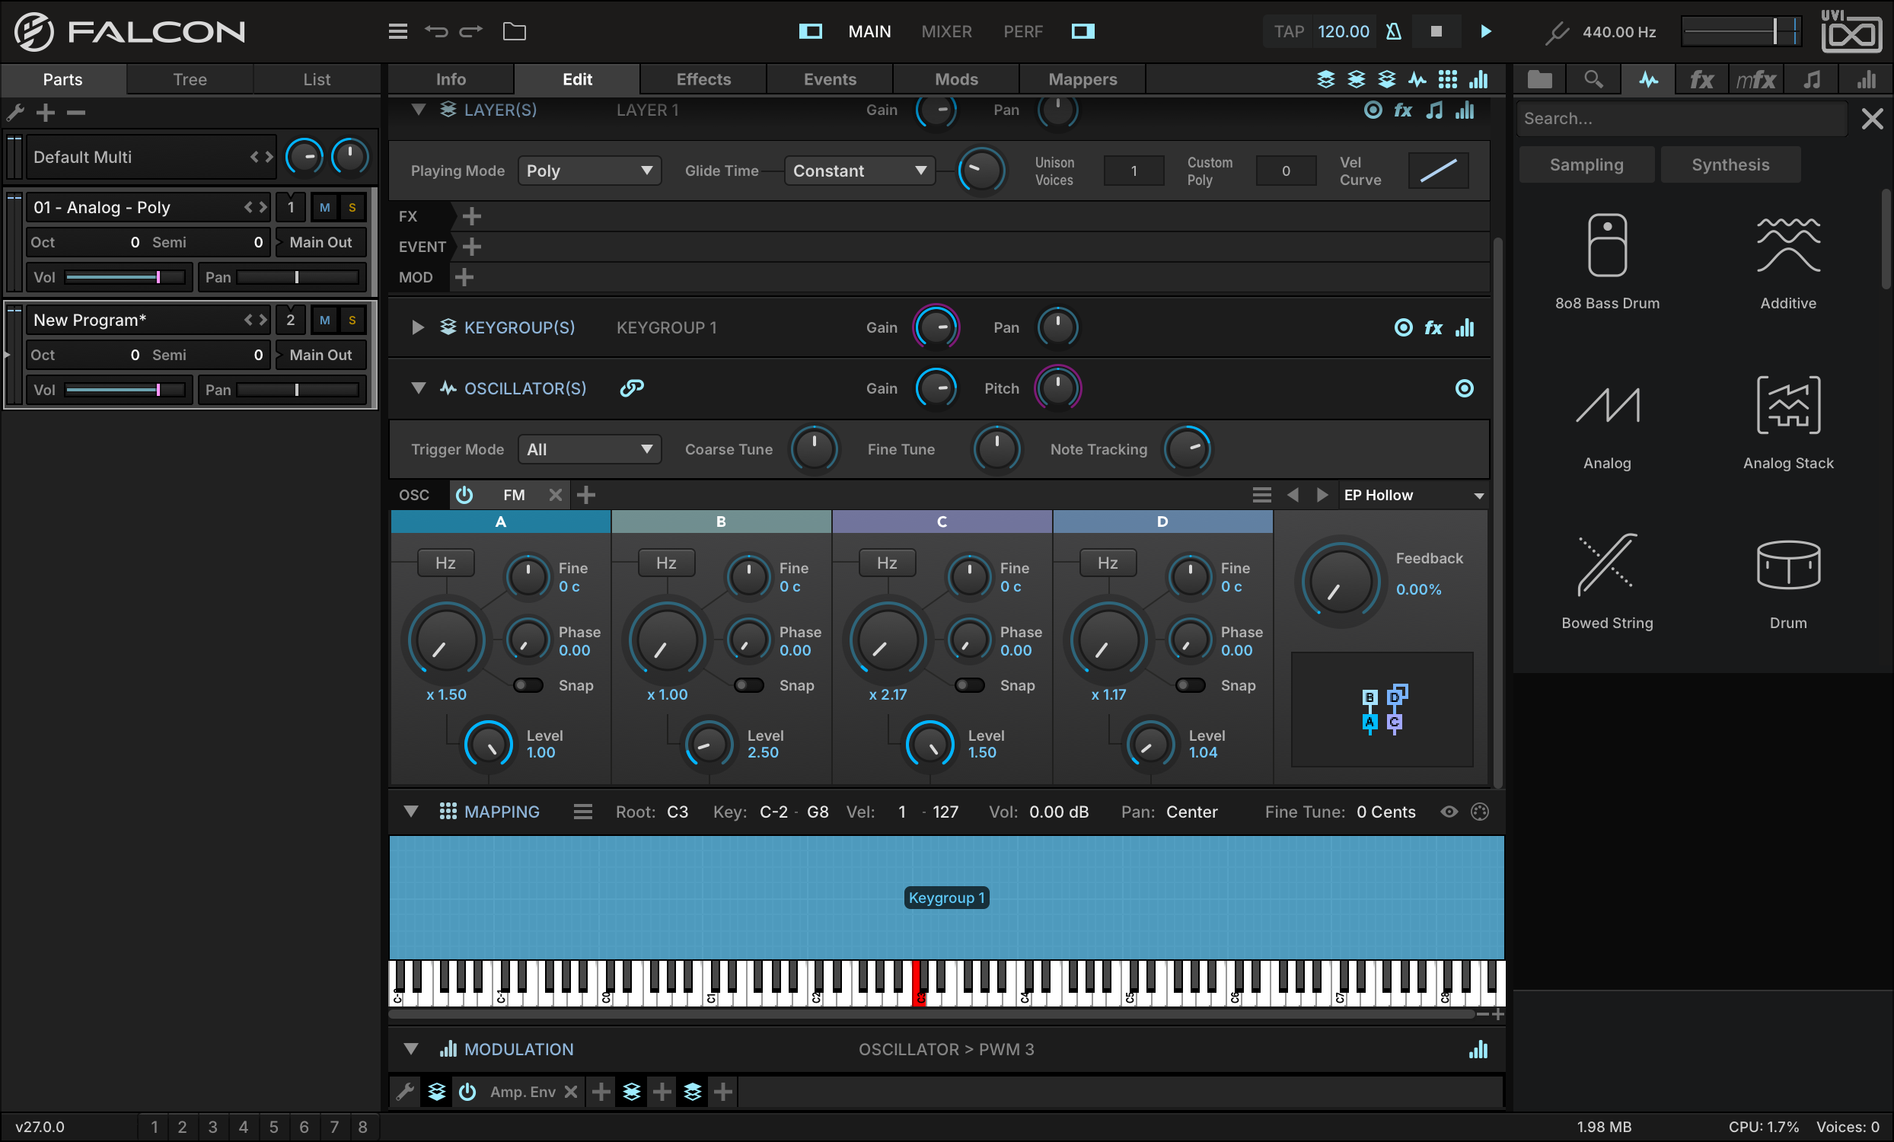
Task: Click the oscillator link chain icon
Action: pos(632,388)
